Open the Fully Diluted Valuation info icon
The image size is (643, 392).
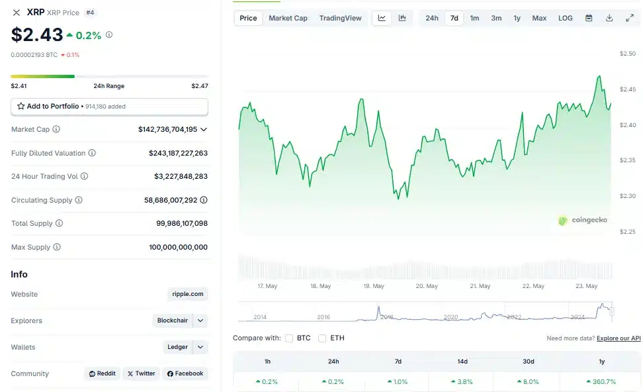(92, 153)
